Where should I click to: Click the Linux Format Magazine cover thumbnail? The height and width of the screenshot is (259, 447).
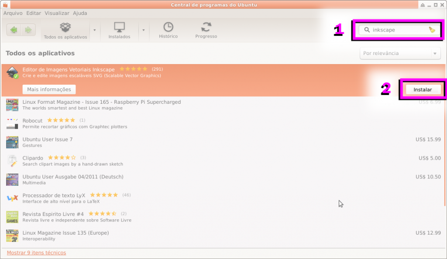(12, 105)
